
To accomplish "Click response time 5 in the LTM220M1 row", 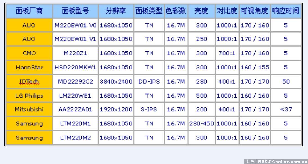I will click(x=286, y=123).
